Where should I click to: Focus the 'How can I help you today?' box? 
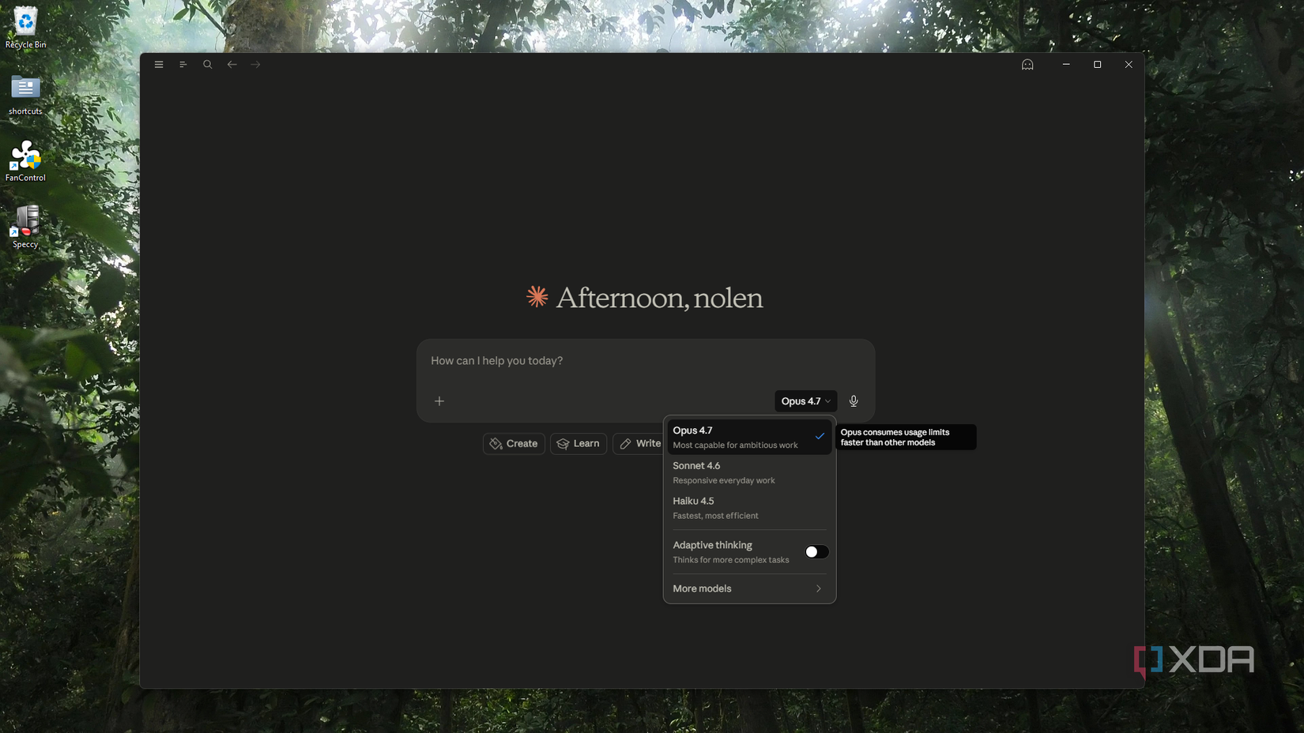coord(645,361)
